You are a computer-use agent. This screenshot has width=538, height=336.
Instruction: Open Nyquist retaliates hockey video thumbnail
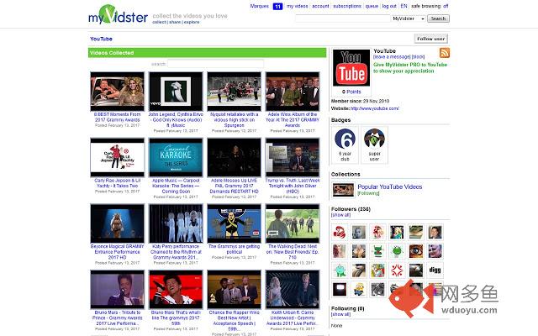coord(234,92)
